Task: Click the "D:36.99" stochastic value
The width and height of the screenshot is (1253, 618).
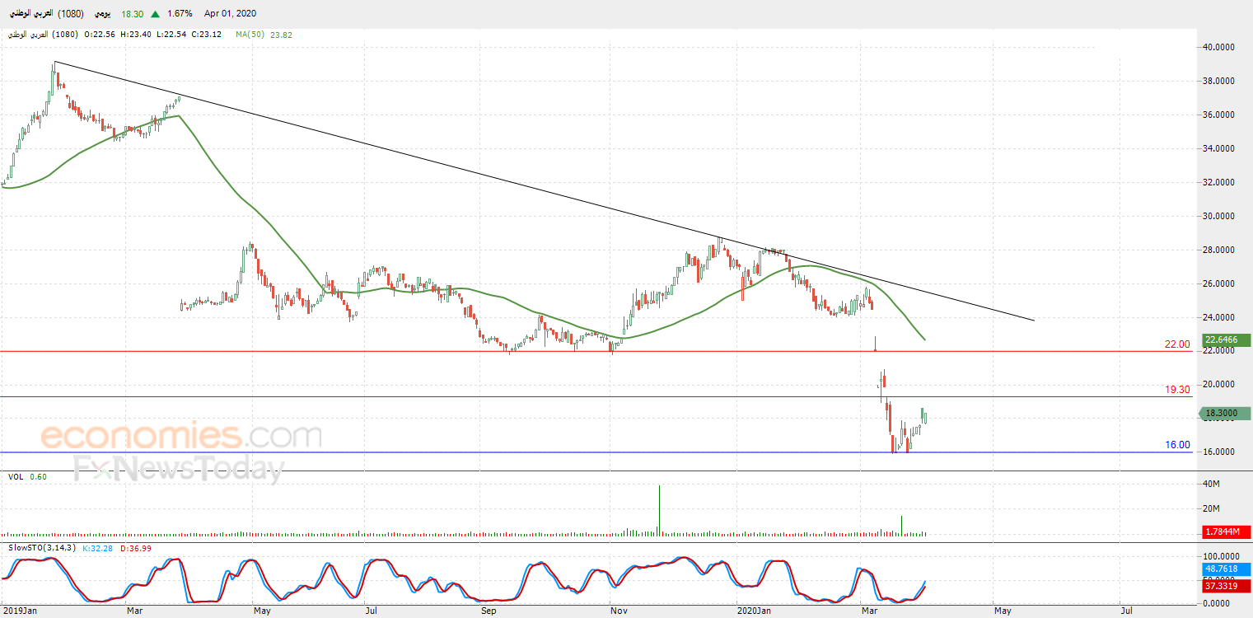Action: pos(135,548)
